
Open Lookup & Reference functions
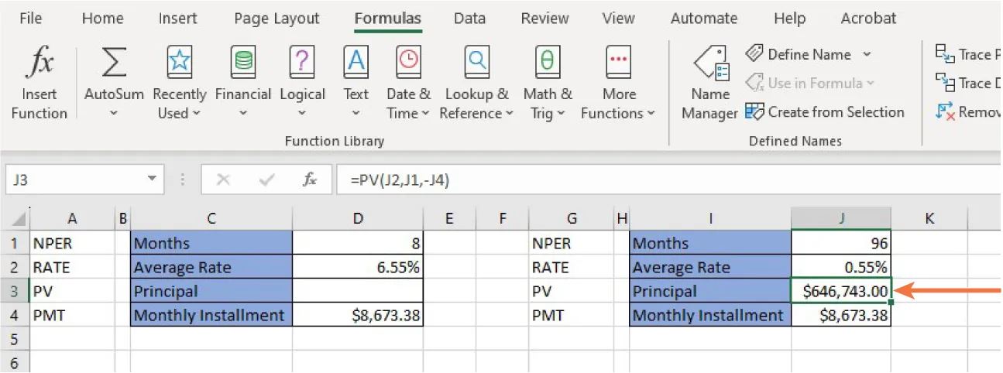(x=476, y=82)
